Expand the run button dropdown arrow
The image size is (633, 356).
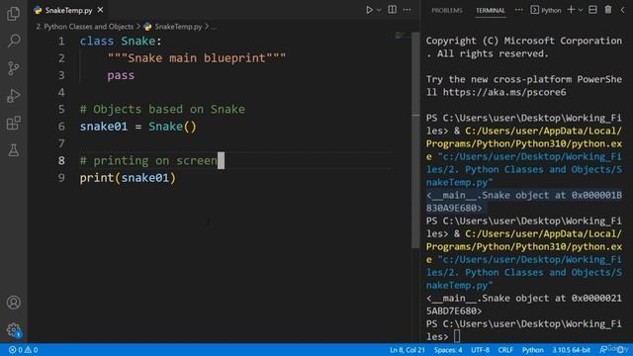[x=379, y=10]
